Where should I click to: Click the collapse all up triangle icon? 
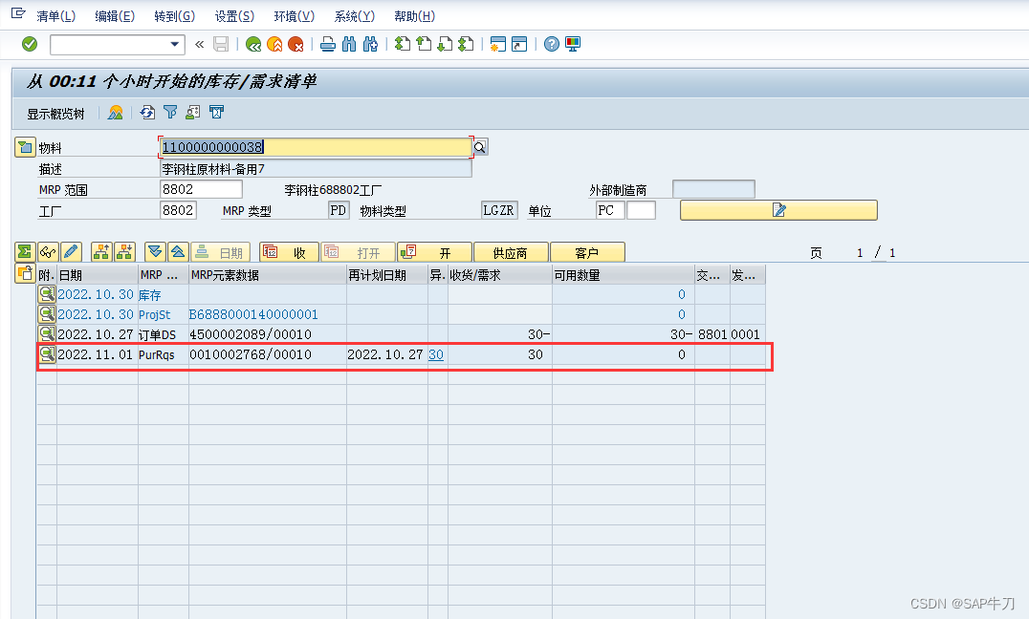(x=178, y=252)
